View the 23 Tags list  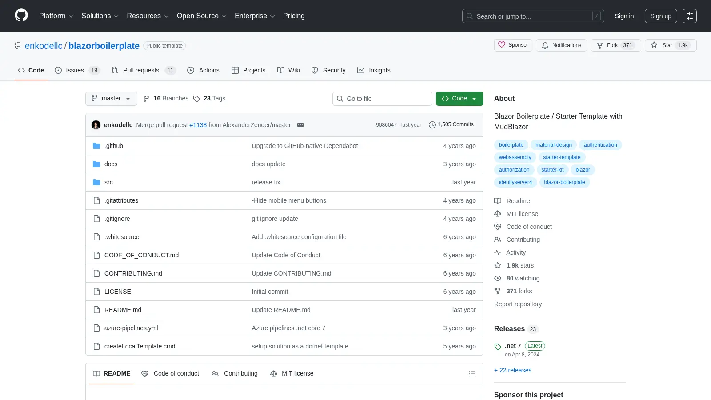209,99
